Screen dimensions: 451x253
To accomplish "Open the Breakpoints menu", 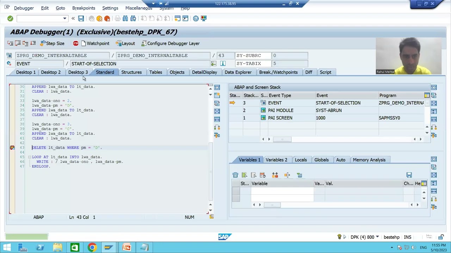I will click(84, 8).
